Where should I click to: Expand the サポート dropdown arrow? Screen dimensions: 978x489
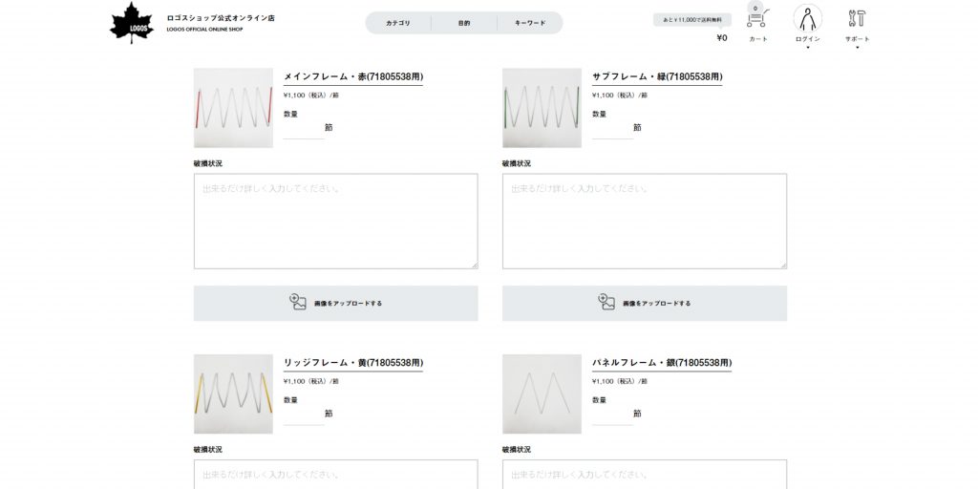[x=857, y=48]
